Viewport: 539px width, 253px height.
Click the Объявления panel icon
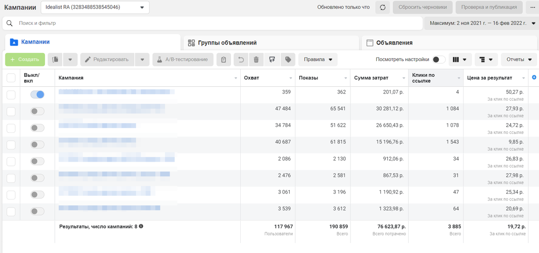point(370,43)
